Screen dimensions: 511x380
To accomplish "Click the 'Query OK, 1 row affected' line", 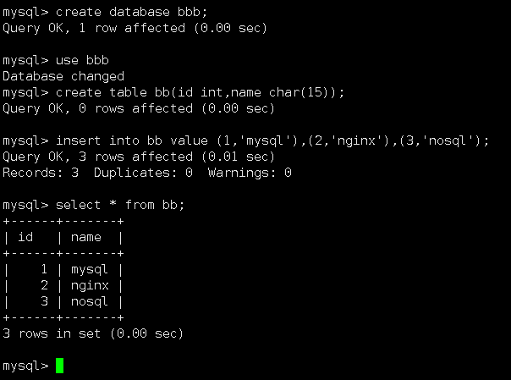I will tap(135, 28).
